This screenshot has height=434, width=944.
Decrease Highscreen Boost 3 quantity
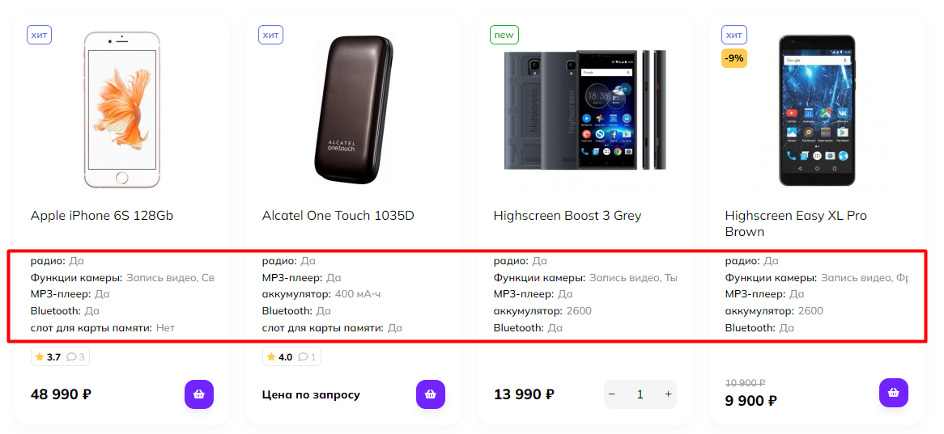pyautogui.click(x=612, y=394)
